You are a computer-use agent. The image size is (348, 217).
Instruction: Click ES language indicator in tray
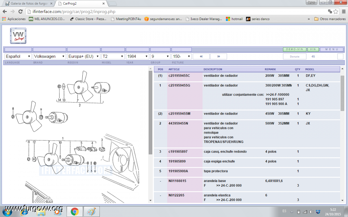(284, 212)
